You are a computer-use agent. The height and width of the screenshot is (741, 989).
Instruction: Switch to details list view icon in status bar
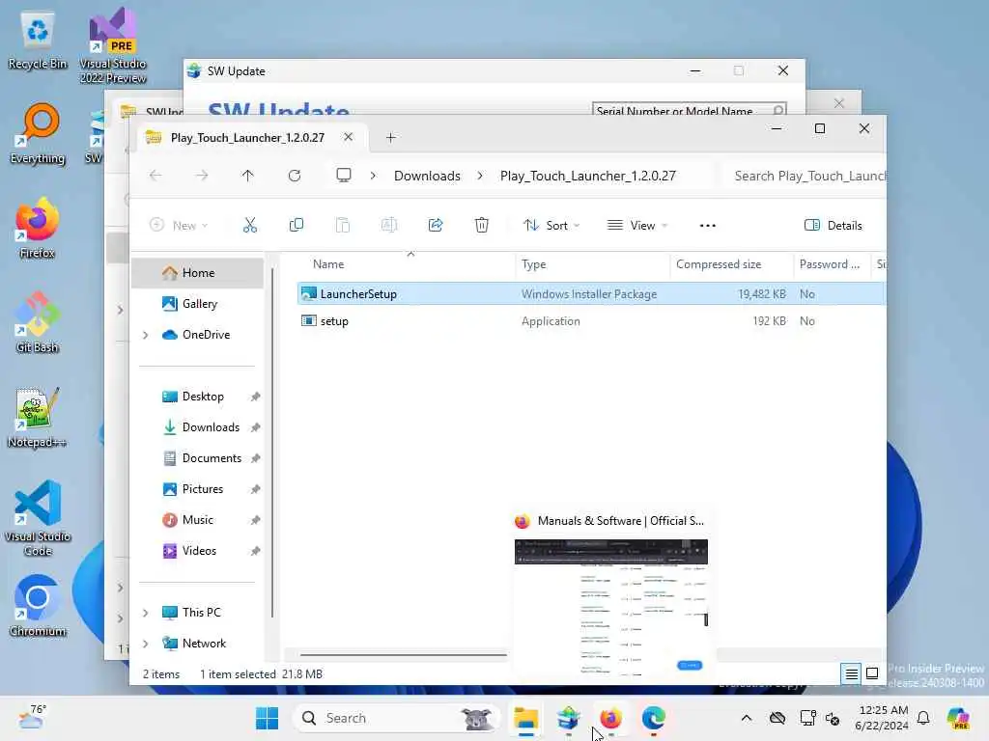851,674
